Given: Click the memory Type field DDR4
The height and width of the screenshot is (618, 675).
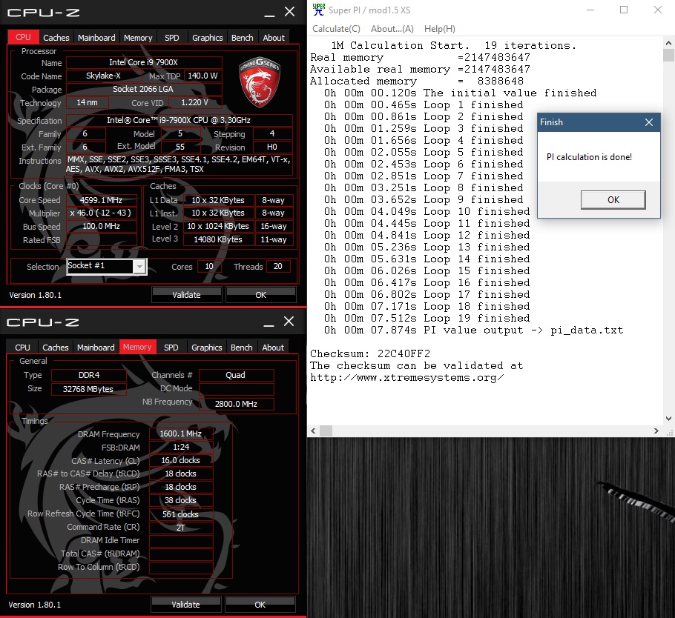Looking at the screenshot, I should (89, 375).
